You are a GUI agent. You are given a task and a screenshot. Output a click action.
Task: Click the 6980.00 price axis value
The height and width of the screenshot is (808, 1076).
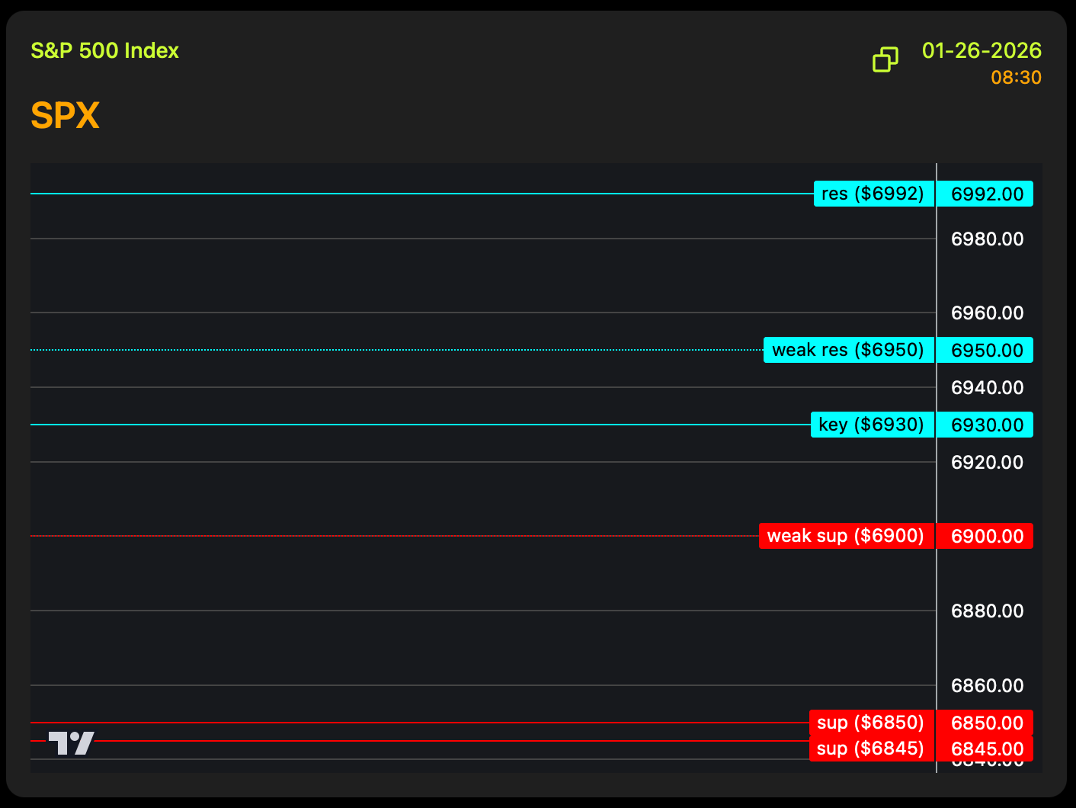click(987, 239)
